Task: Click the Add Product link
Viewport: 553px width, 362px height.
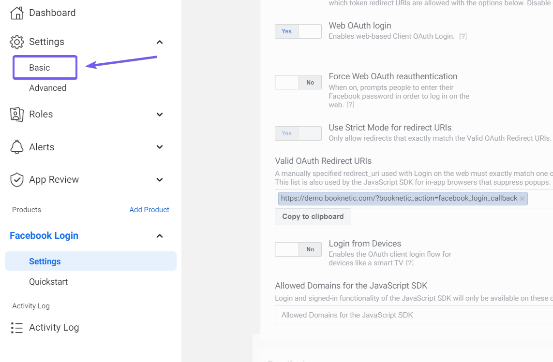Action: pos(149,210)
